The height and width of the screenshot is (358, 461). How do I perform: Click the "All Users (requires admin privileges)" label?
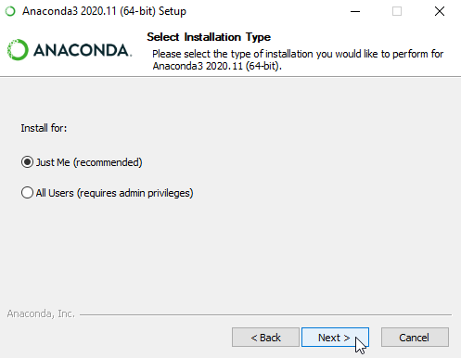pos(114,193)
